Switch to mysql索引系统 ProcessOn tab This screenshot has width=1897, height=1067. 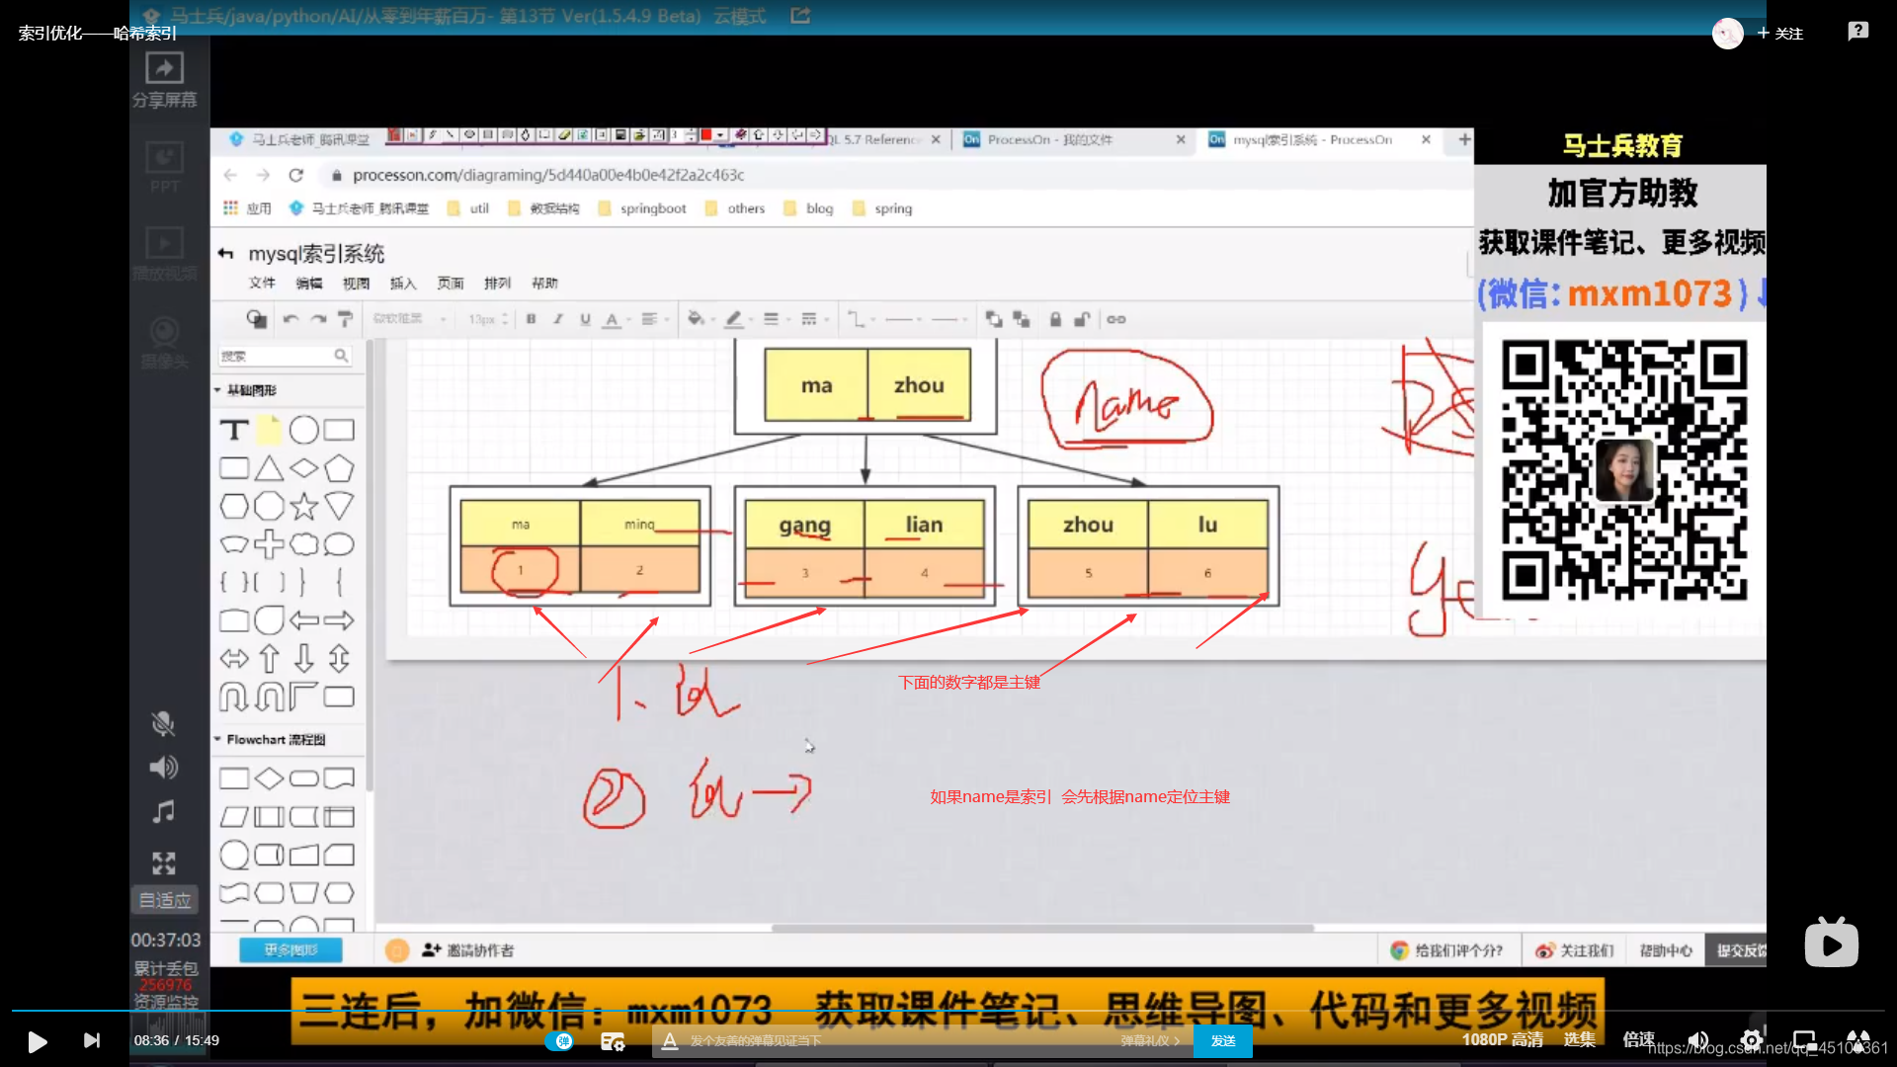pos(1319,140)
